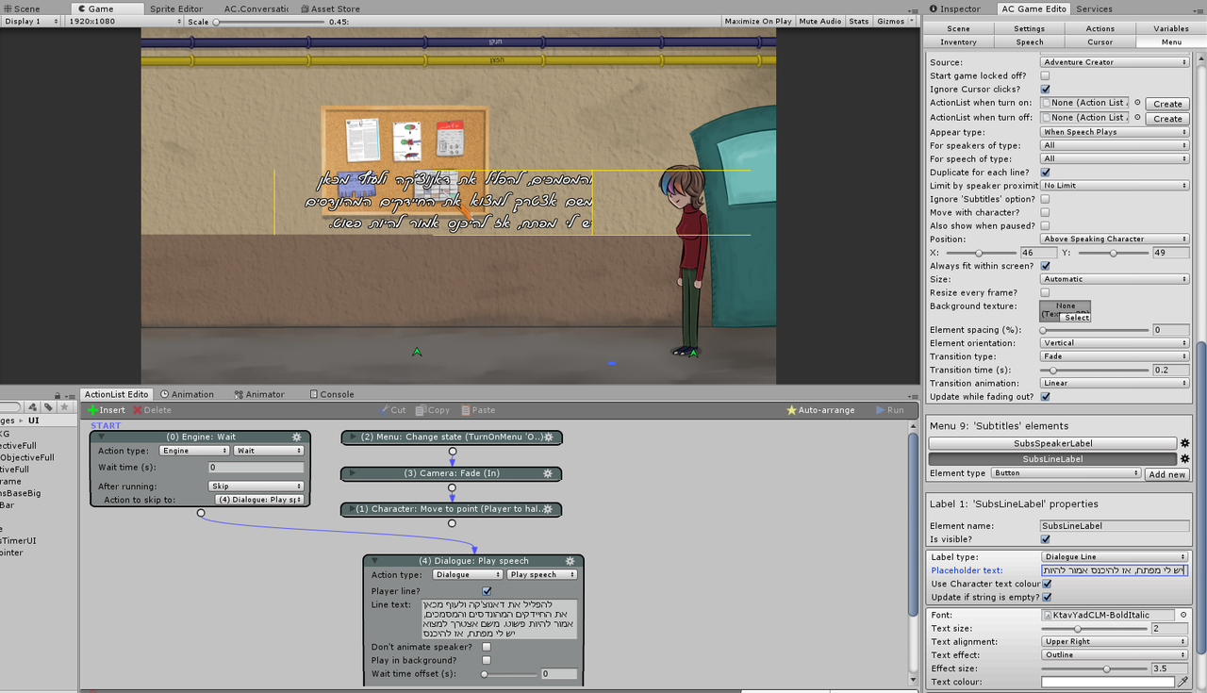Screen dimensions: 1207x693
Task: Enable 'Don't animate speaker?' checkbox
Action: [487, 647]
